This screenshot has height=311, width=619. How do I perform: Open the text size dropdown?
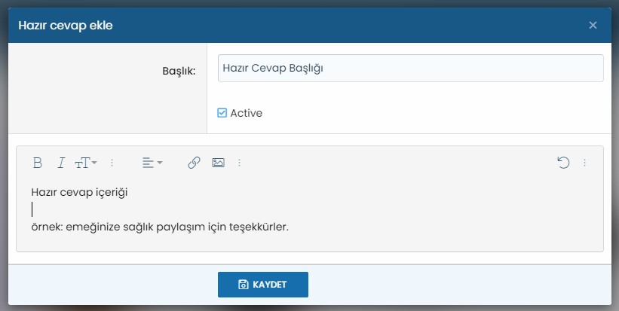tap(86, 163)
